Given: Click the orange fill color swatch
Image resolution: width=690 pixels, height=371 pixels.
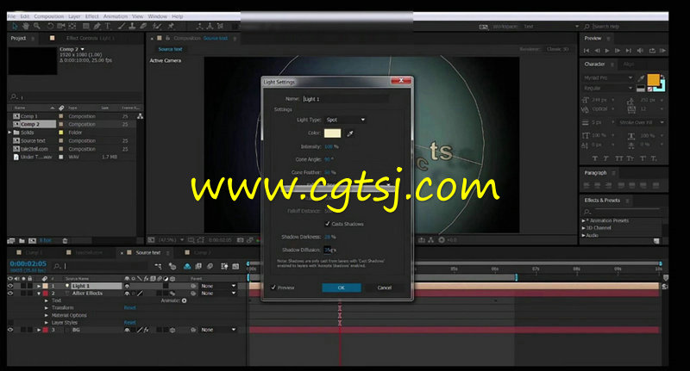Looking at the screenshot, I should pos(653,80).
